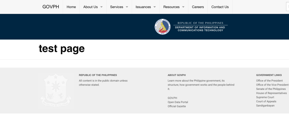Expand the Services dropdown menu
Viewport: 289px width, 115px height.
tap(119, 7)
